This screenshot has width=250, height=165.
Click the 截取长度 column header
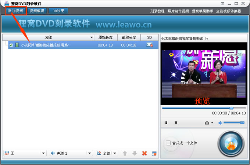(129, 37)
